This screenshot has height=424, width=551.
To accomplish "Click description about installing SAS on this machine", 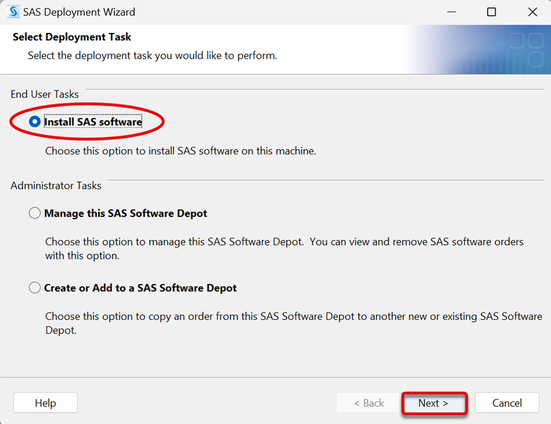I will click(181, 151).
